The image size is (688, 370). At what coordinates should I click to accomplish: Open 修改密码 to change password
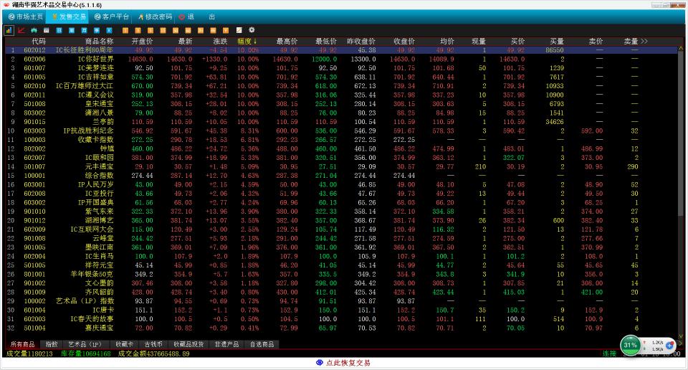click(x=155, y=16)
